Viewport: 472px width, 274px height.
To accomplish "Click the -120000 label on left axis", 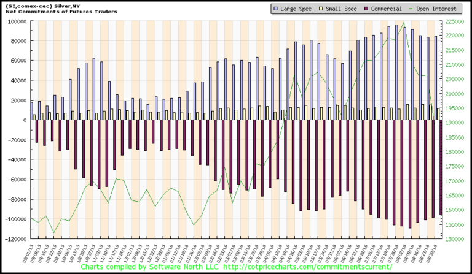I will (x=15, y=239).
